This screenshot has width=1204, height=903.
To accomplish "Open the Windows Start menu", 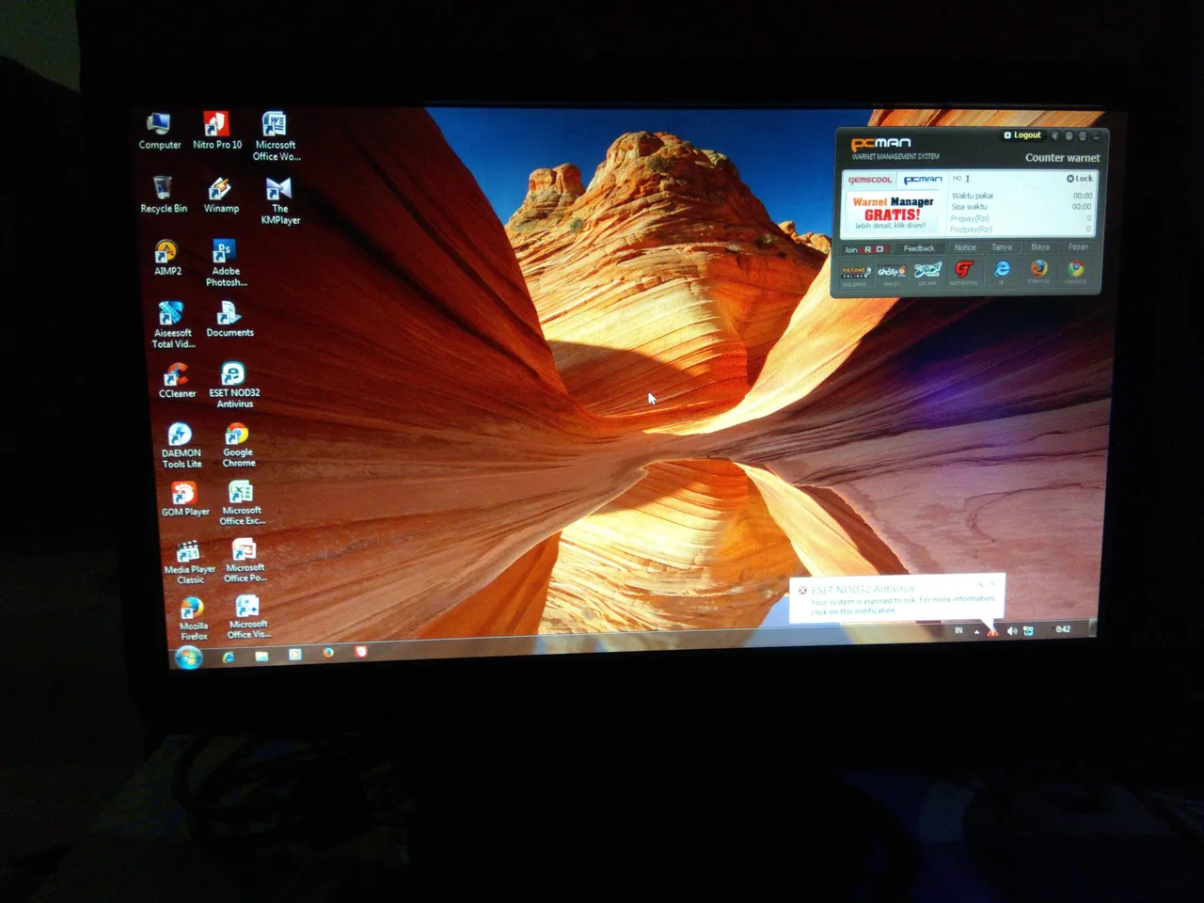I will point(188,657).
